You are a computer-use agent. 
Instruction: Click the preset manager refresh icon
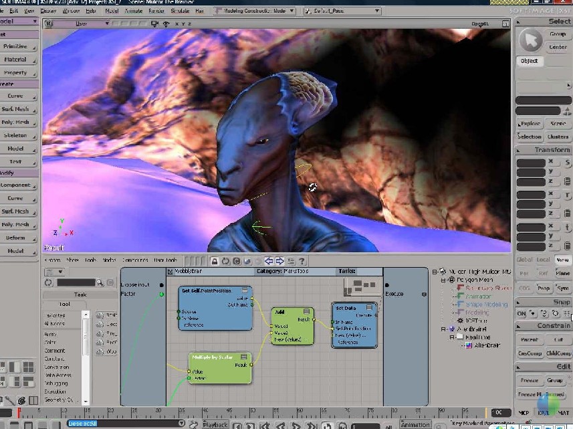(x=48, y=282)
